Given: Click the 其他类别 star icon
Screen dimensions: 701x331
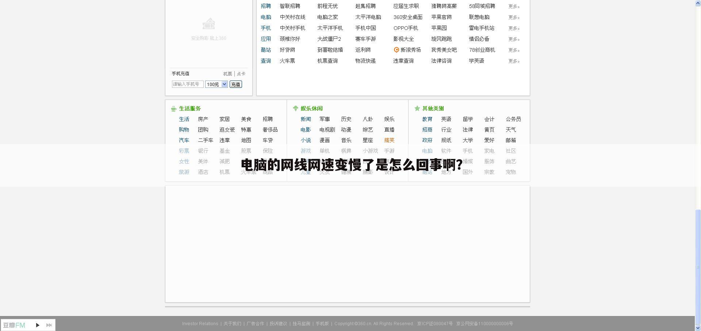Looking at the screenshot, I should [417, 108].
